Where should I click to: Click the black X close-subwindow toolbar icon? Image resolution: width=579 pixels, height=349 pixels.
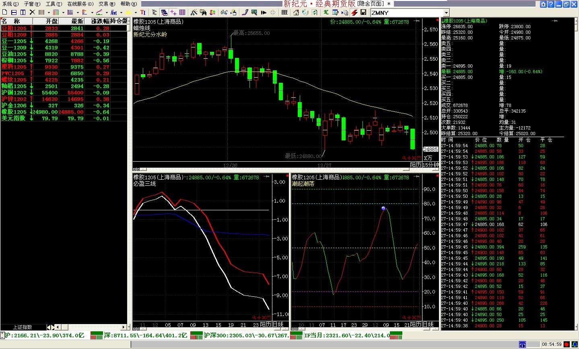click(x=32, y=12)
